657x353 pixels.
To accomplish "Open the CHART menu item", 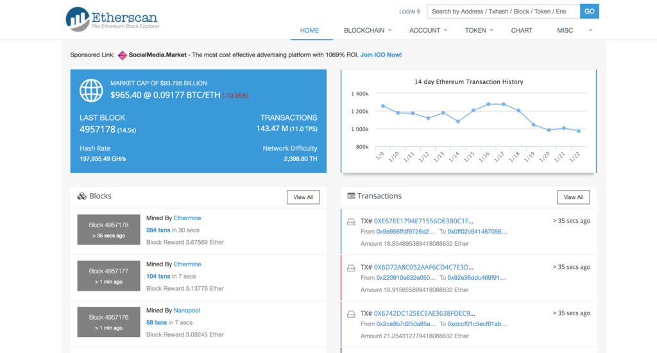I will [x=522, y=30].
